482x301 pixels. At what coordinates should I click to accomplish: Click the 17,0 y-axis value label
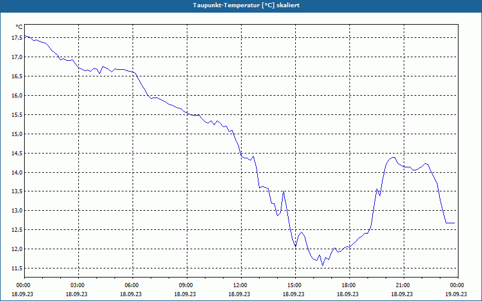click(17, 57)
